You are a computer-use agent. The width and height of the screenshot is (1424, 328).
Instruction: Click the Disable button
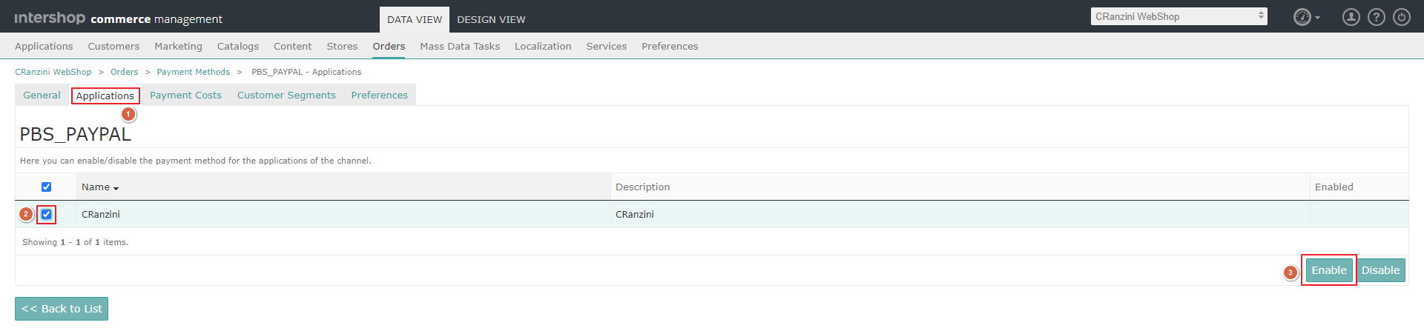tap(1380, 270)
